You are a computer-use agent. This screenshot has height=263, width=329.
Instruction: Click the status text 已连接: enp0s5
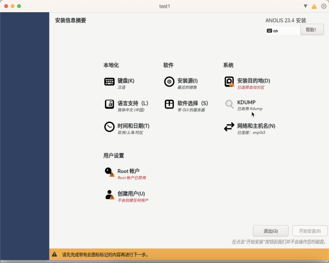tap(251, 132)
